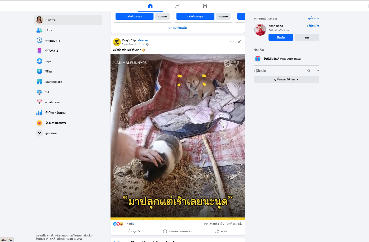Image resolution: width=369 pixels, height=242 pixels.
Task: Open the Events calendar icon
Action: coord(39,102)
